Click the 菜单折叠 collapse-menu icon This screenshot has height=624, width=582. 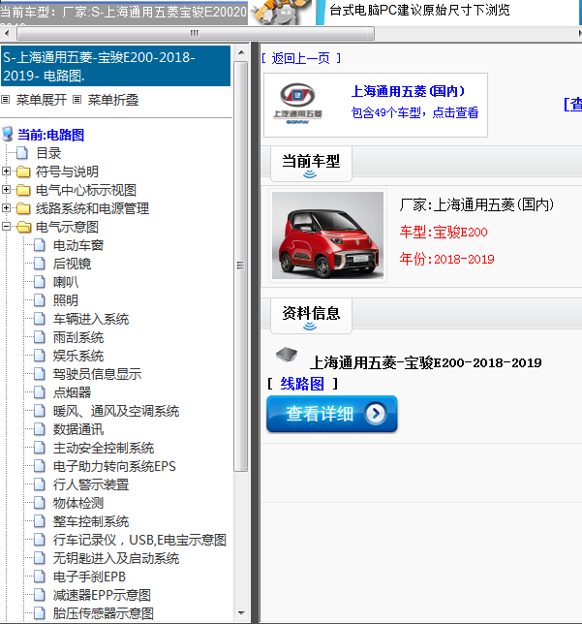click(77, 100)
